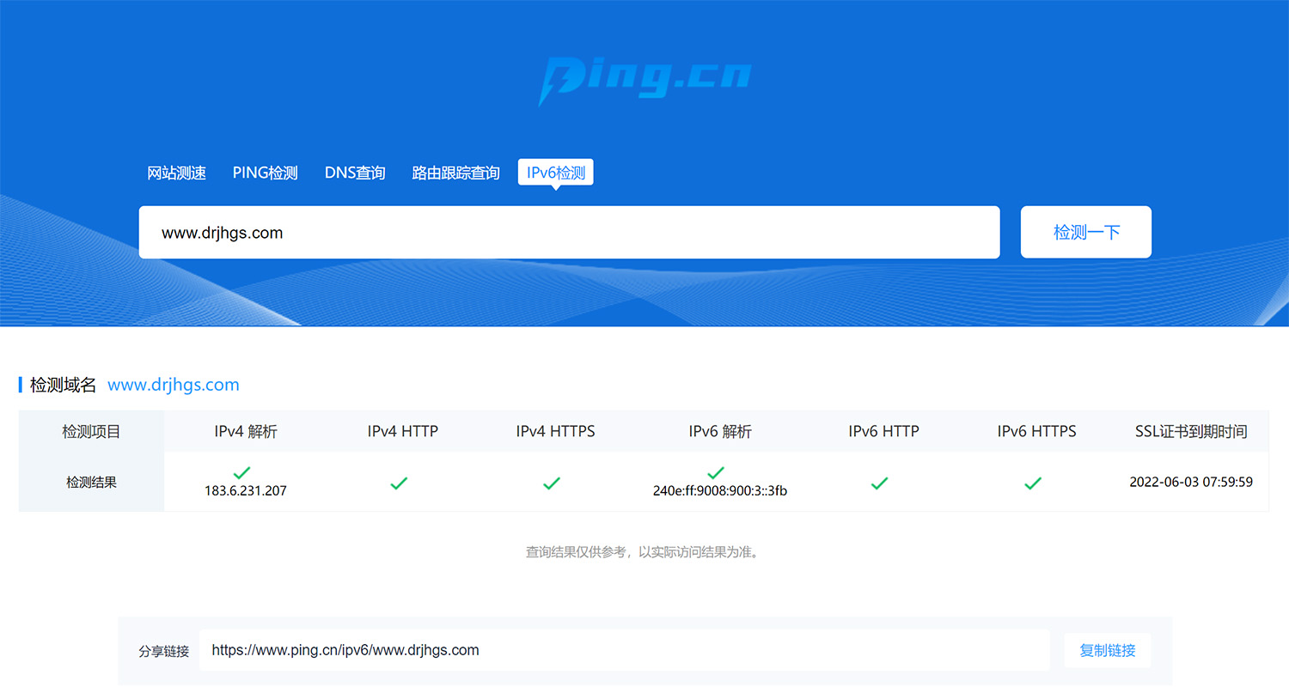Click the 分享链接 label
The width and height of the screenshot is (1289, 693).
point(163,651)
